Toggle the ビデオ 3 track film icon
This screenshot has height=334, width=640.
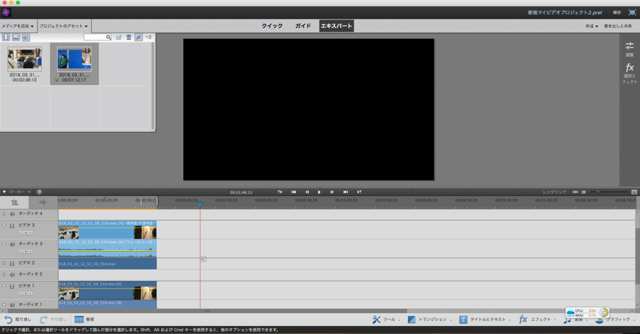(12, 225)
